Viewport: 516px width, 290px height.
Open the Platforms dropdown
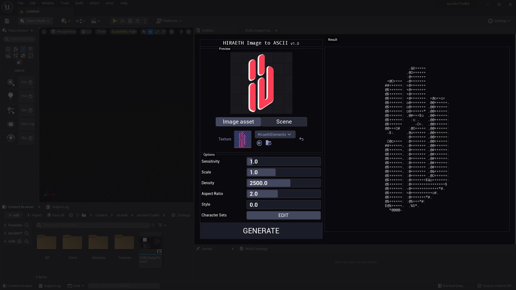pyautogui.click(x=169, y=21)
